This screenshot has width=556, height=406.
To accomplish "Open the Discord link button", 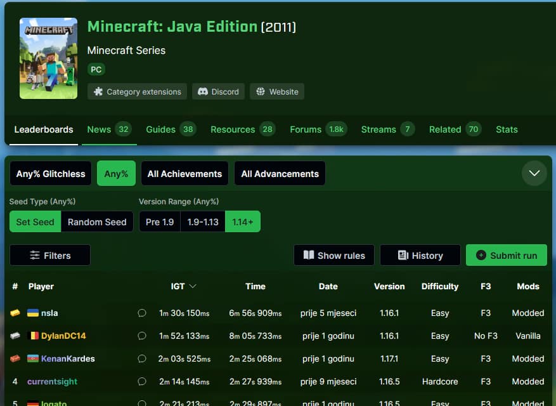I will 218,91.
